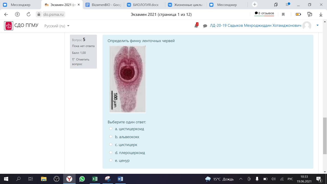327x184 pixels.
Task: Open Yandex home via the Я icon
Action: pos(17,15)
